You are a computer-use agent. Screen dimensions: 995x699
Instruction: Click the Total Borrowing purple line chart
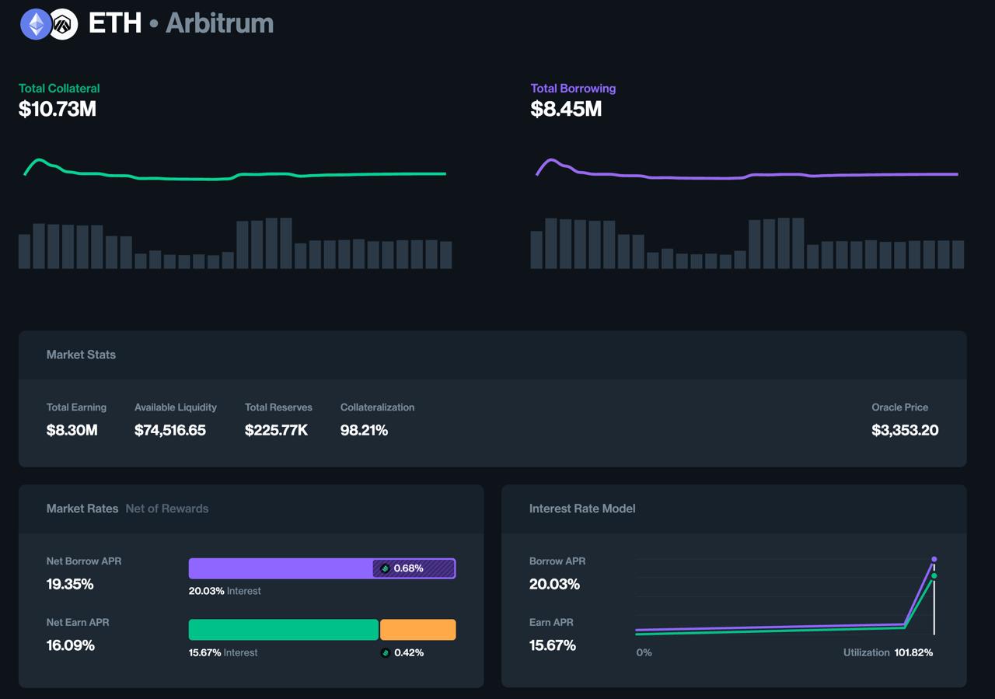click(x=746, y=176)
